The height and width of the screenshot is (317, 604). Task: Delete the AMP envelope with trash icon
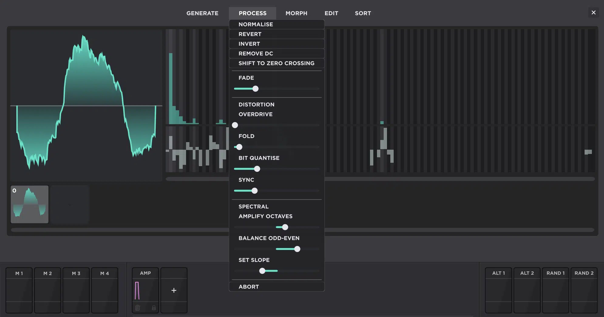click(137, 308)
